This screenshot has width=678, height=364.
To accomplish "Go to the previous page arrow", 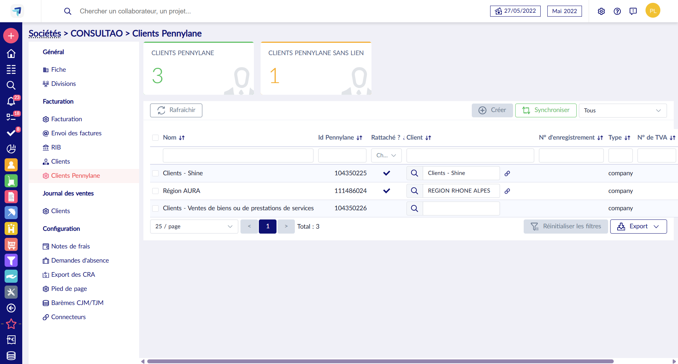I will point(249,227).
